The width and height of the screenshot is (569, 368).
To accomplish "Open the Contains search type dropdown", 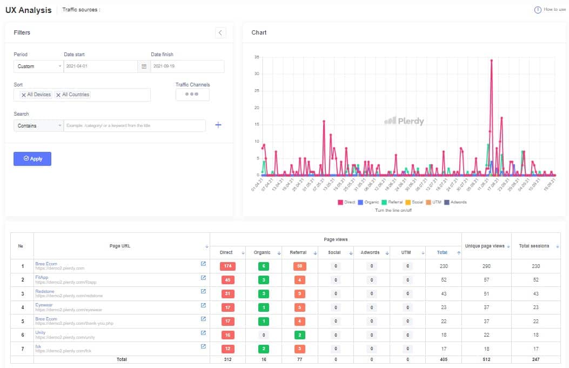I will tap(38, 125).
